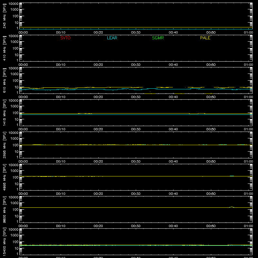
Task: Click the 10000 tick label on 15400 MHz axis
Action: tap(14, 230)
